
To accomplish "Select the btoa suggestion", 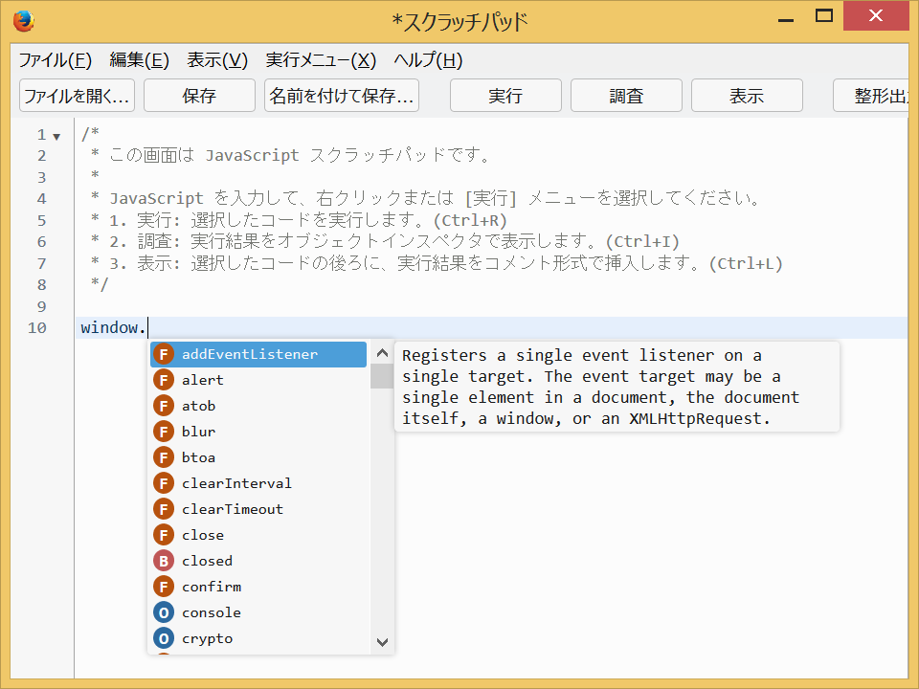I will pyautogui.click(x=258, y=457).
